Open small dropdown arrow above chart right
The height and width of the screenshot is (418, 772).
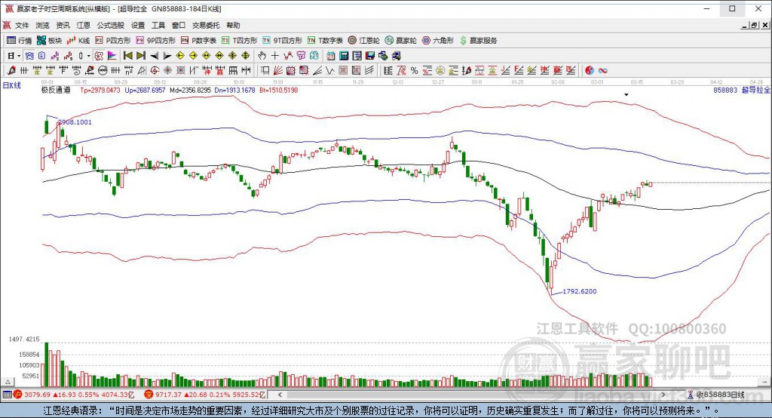tap(626, 94)
